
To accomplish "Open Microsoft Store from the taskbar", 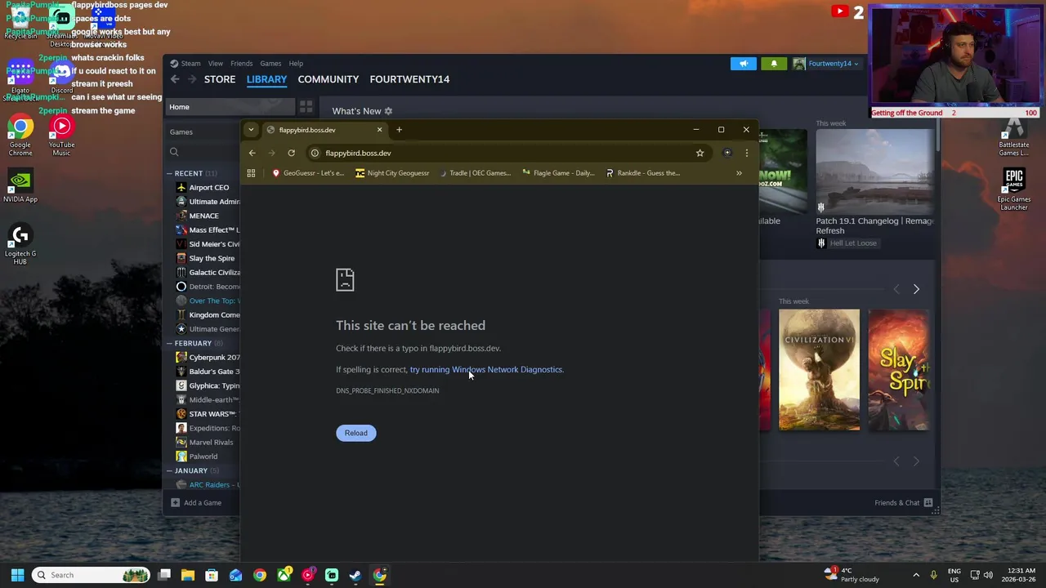I will click(212, 575).
